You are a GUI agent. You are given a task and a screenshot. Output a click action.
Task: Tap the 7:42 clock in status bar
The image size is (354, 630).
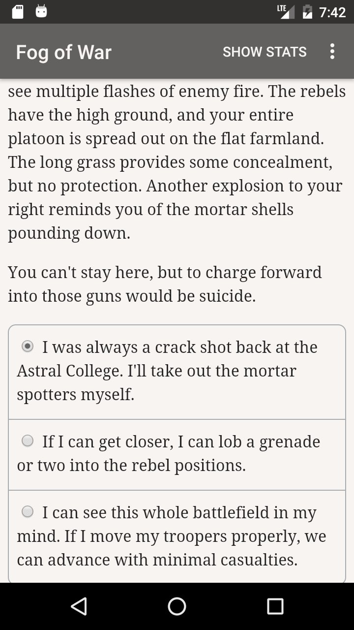[332, 12]
